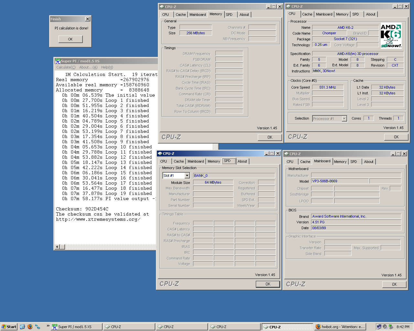Select Mainboard tab in the AMD K6-2 CPU window
414x331 pixels.
(x=324, y=14)
